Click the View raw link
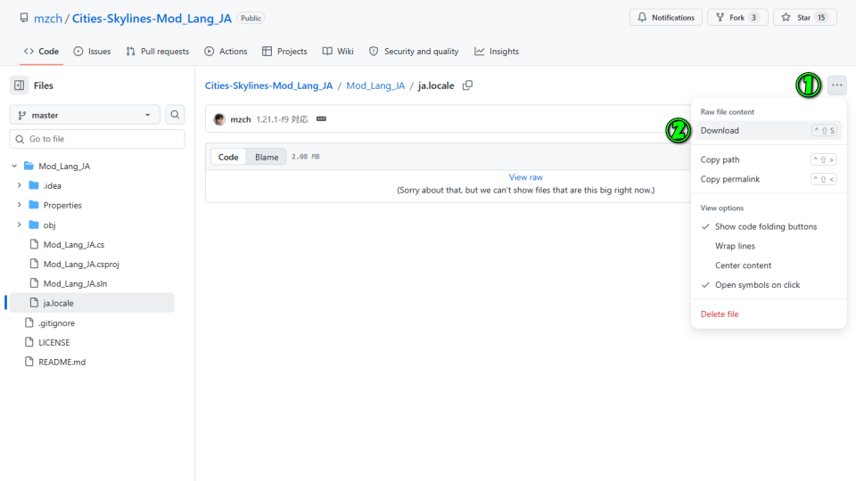The height and width of the screenshot is (481, 856). tap(526, 177)
